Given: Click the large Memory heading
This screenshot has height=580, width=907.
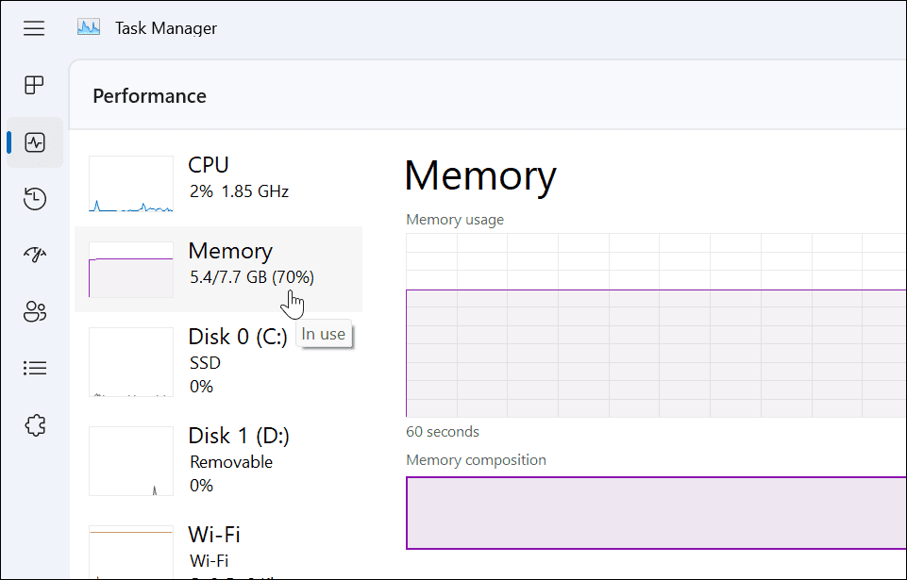Looking at the screenshot, I should [x=480, y=175].
